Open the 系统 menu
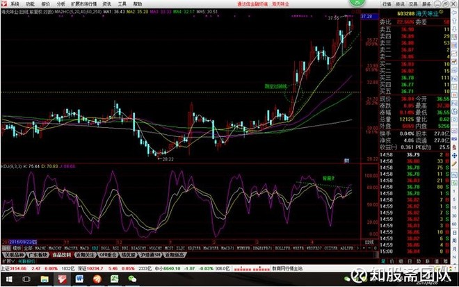 click(x=15, y=4)
